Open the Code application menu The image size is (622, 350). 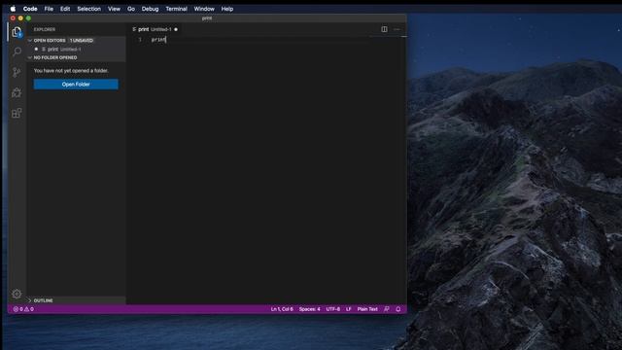(30, 9)
